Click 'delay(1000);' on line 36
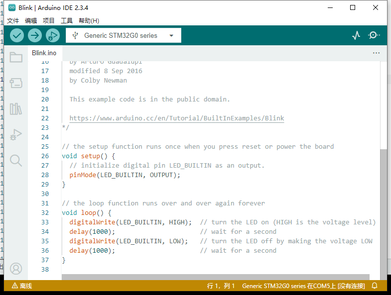 click(x=92, y=251)
